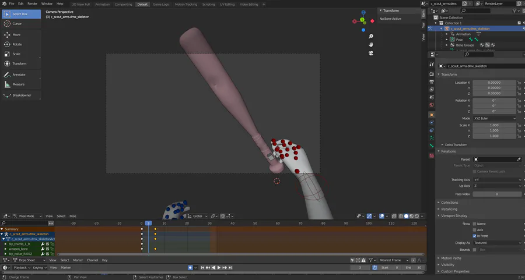
Task: Open the Bone properties tab icon
Action: tap(432, 146)
